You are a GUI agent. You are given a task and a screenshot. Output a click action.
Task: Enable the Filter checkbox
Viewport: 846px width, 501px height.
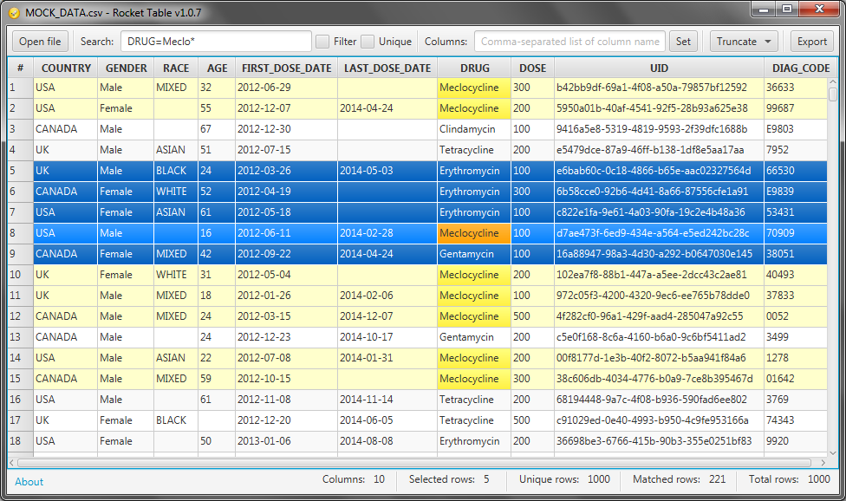point(324,41)
